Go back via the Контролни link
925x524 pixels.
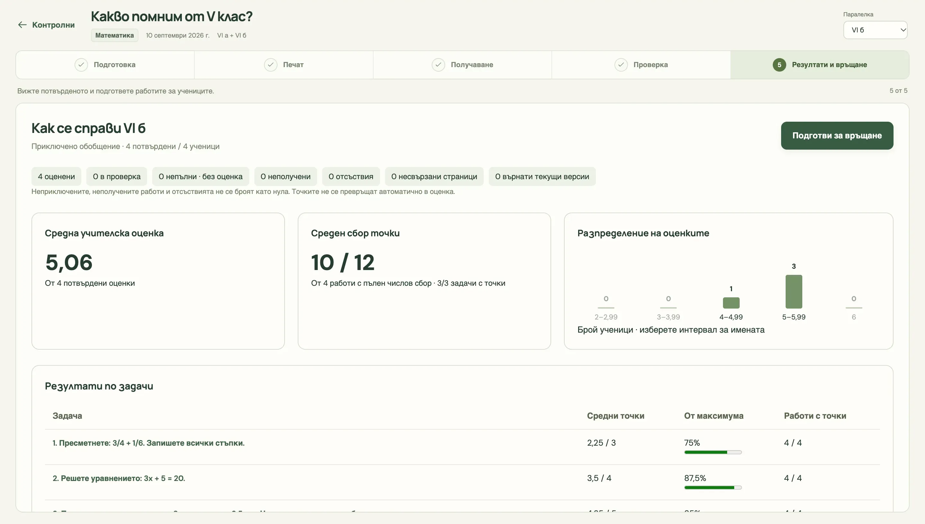pos(47,25)
